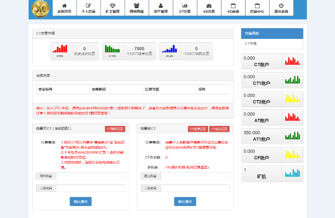This screenshot has width=335, height=218.
Task: Open CT交易 with the bar chart icon
Action: click(185, 8)
